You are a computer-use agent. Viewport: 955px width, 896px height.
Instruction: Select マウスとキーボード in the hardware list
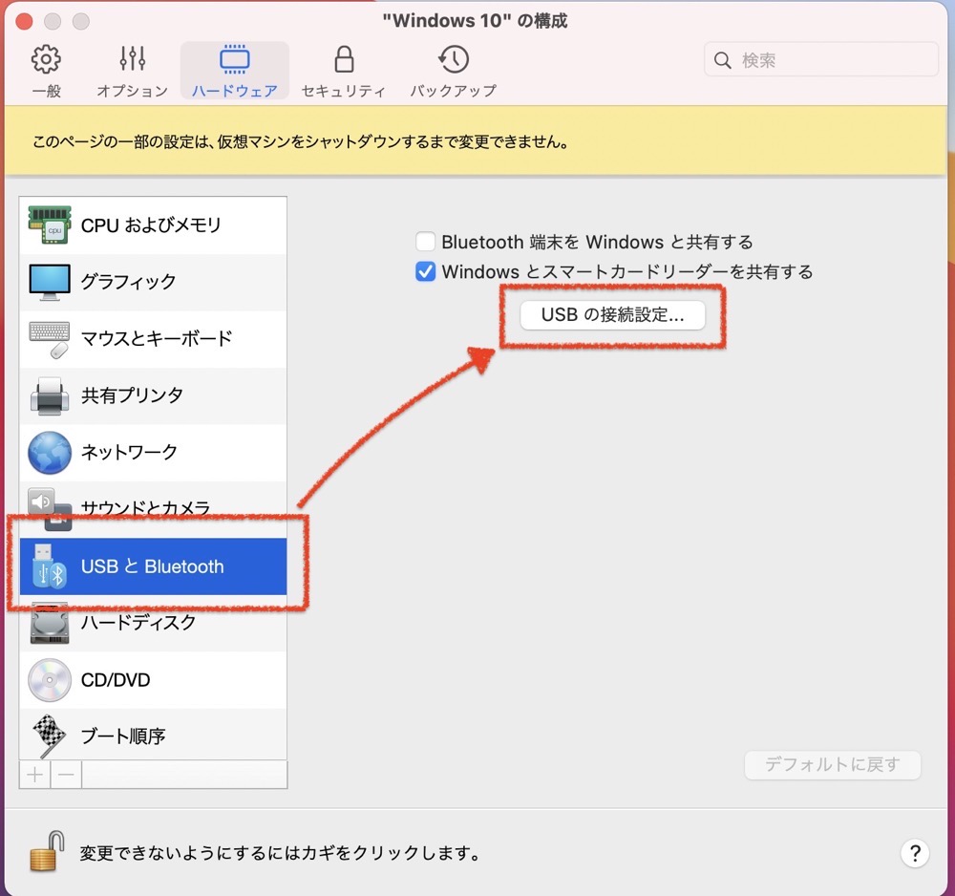point(153,339)
